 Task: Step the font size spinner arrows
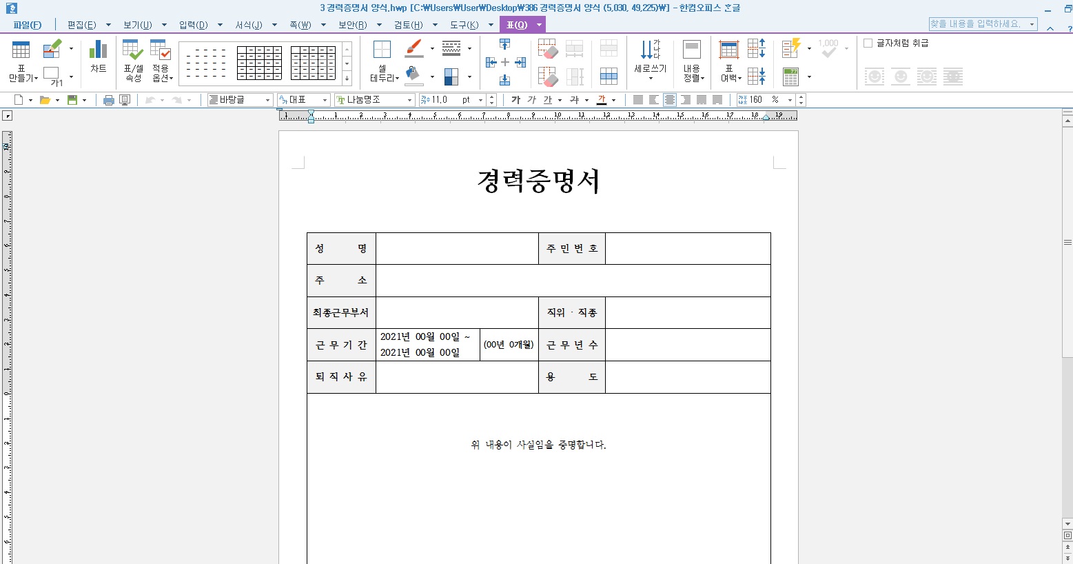click(x=491, y=100)
